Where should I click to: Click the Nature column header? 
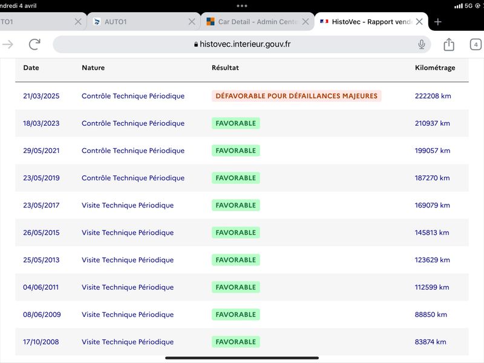93,68
